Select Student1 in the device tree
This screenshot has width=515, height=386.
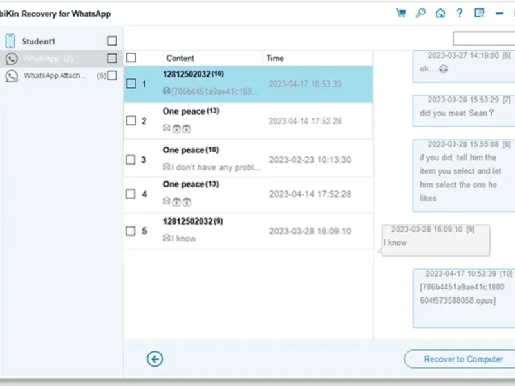pyautogui.click(x=39, y=41)
